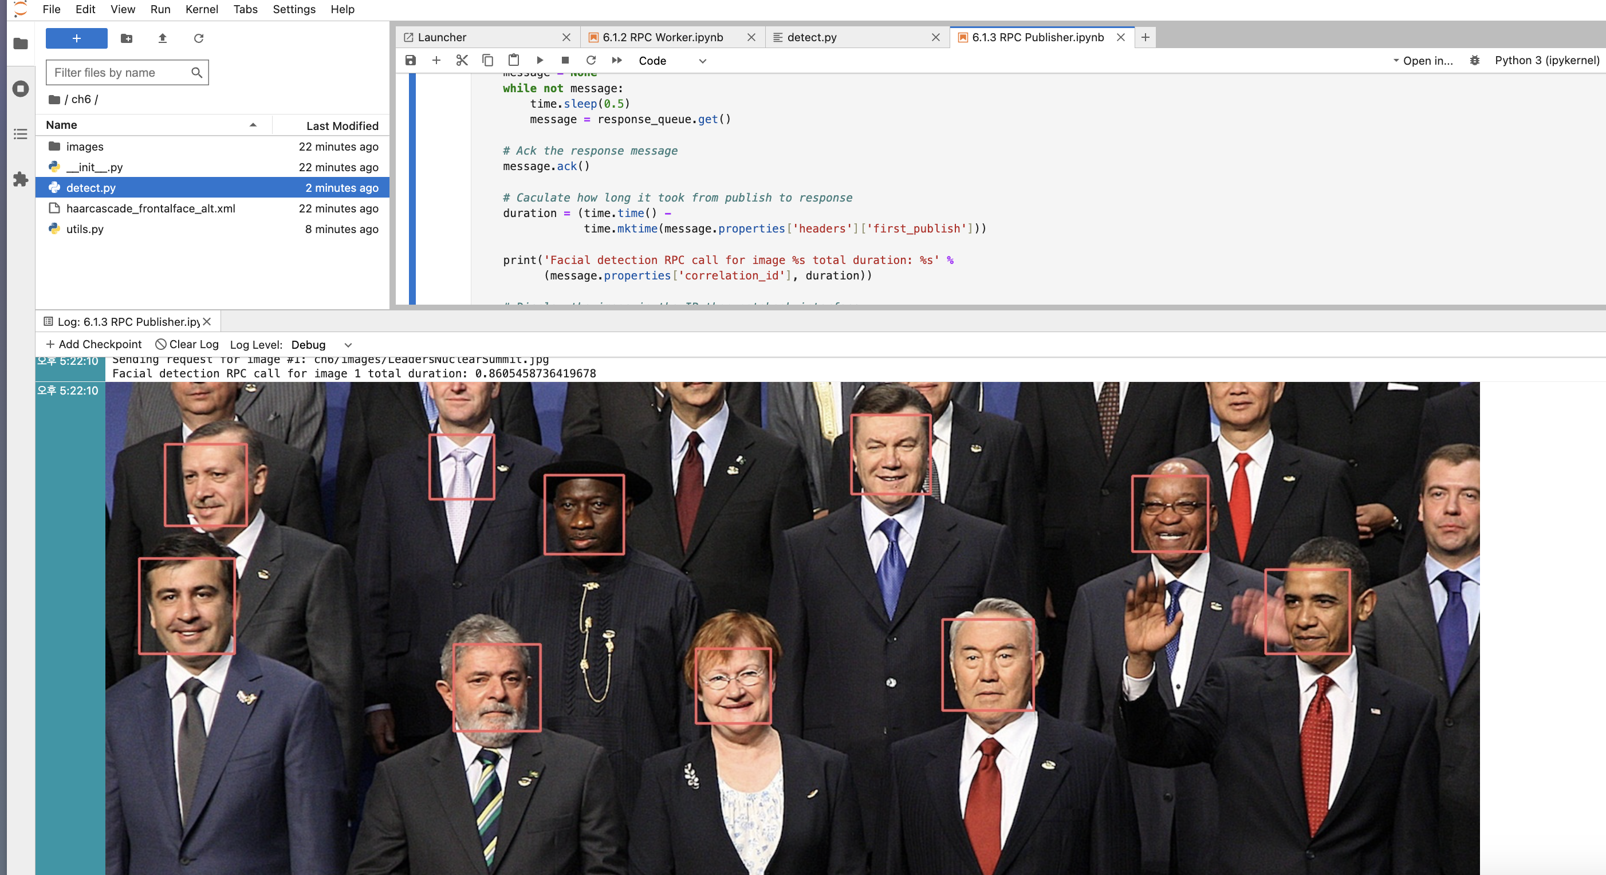Click the debugger bug icon
Image resolution: width=1606 pixels, height=875 pixels.
1474,61
